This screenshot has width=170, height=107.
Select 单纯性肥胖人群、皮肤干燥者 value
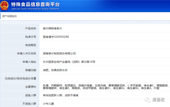(61, 95)
